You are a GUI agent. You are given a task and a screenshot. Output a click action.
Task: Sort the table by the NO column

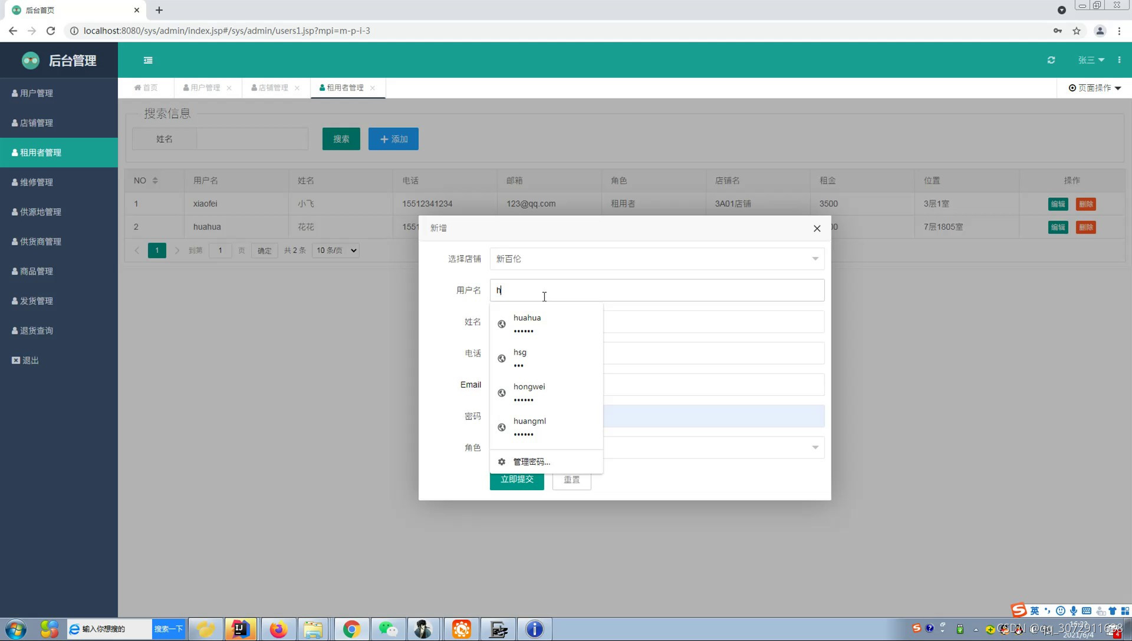pyautogui.click(x=155, y=180)
